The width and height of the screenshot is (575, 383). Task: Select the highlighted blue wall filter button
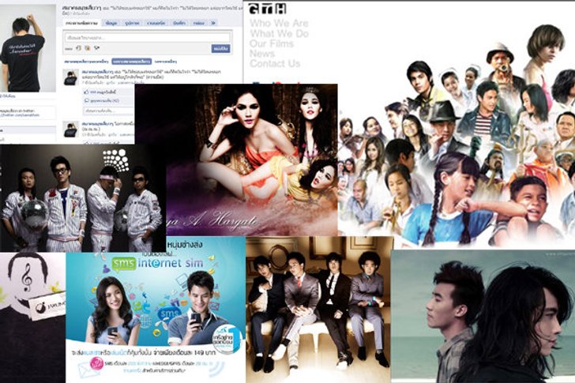[x=131, y=62]
